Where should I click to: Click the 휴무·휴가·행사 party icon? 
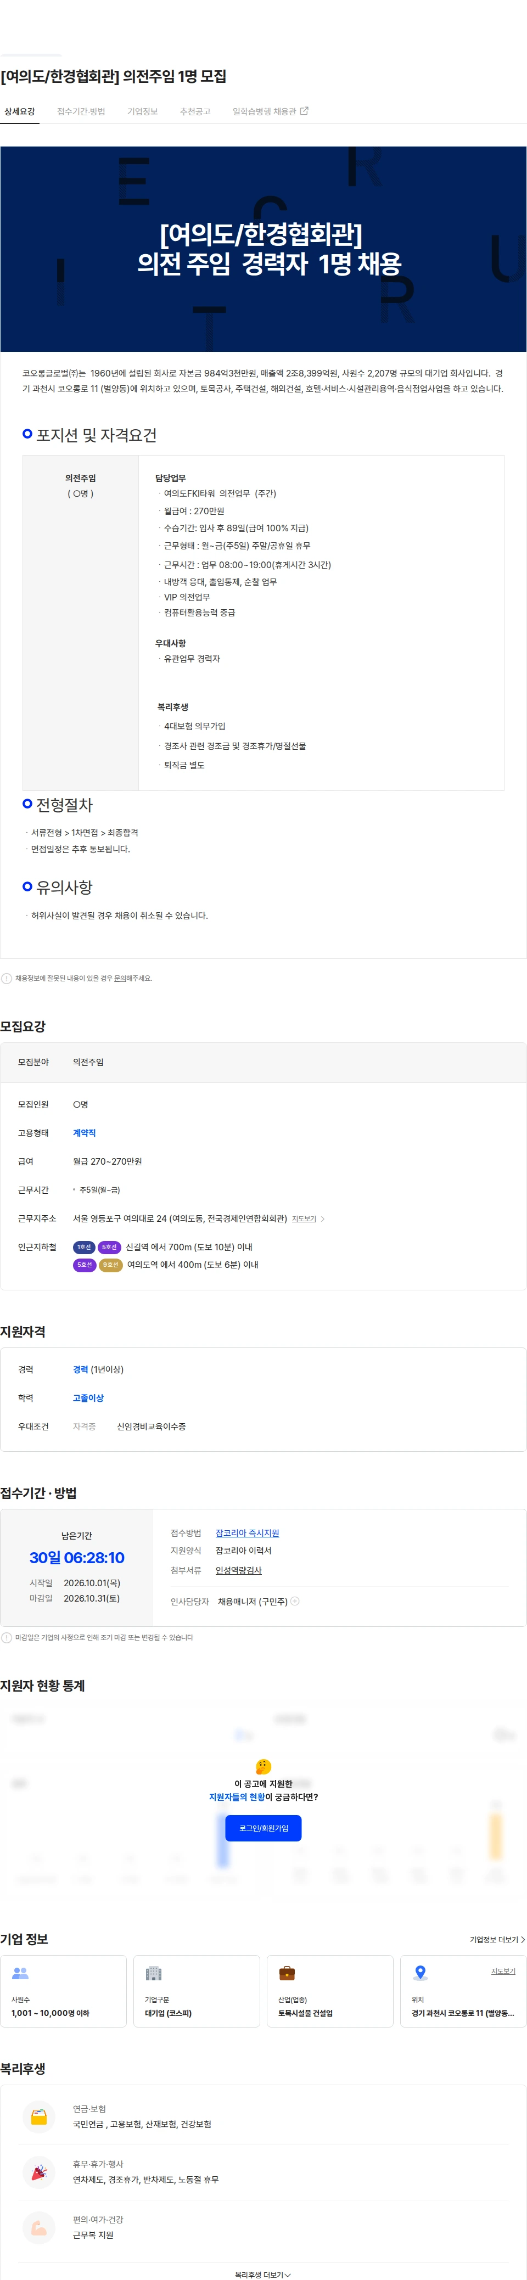coord(39,2172)
